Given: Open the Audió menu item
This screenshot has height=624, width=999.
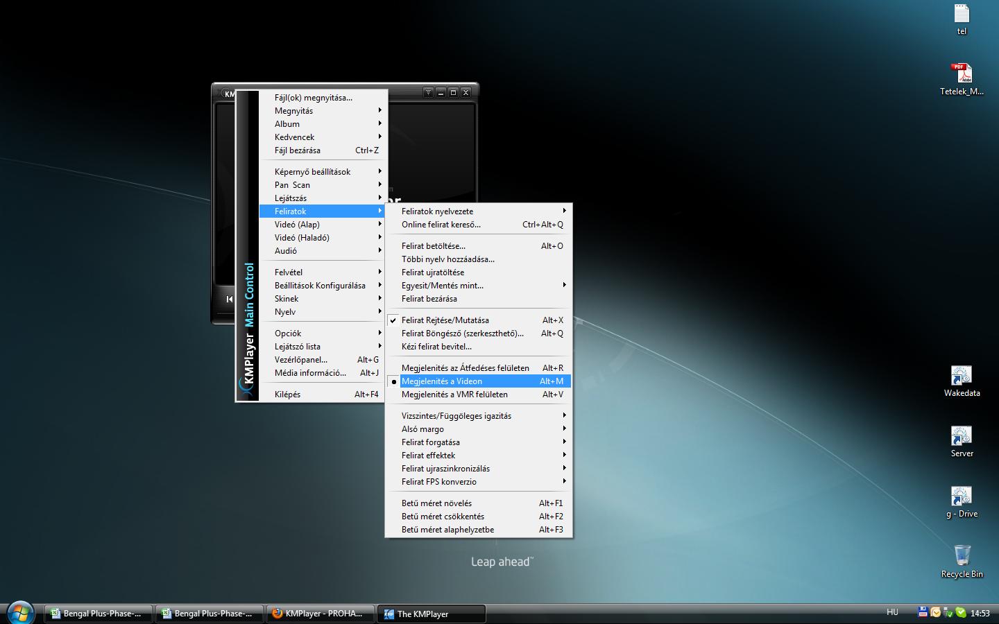Looking at the screenshot, I should click(x=323, y=251).
